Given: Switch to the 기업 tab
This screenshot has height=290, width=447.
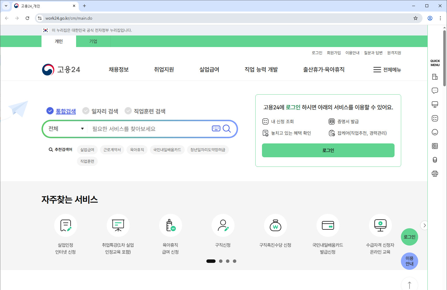Looking at the screenshot, I should click(93, 41).
